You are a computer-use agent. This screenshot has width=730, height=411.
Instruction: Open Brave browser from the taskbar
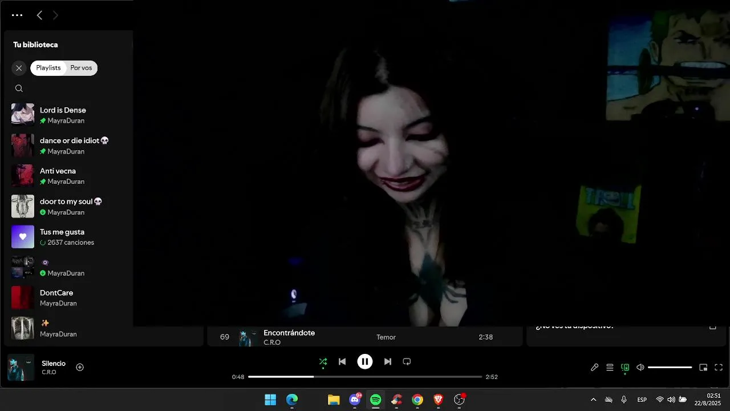(438, 400)
